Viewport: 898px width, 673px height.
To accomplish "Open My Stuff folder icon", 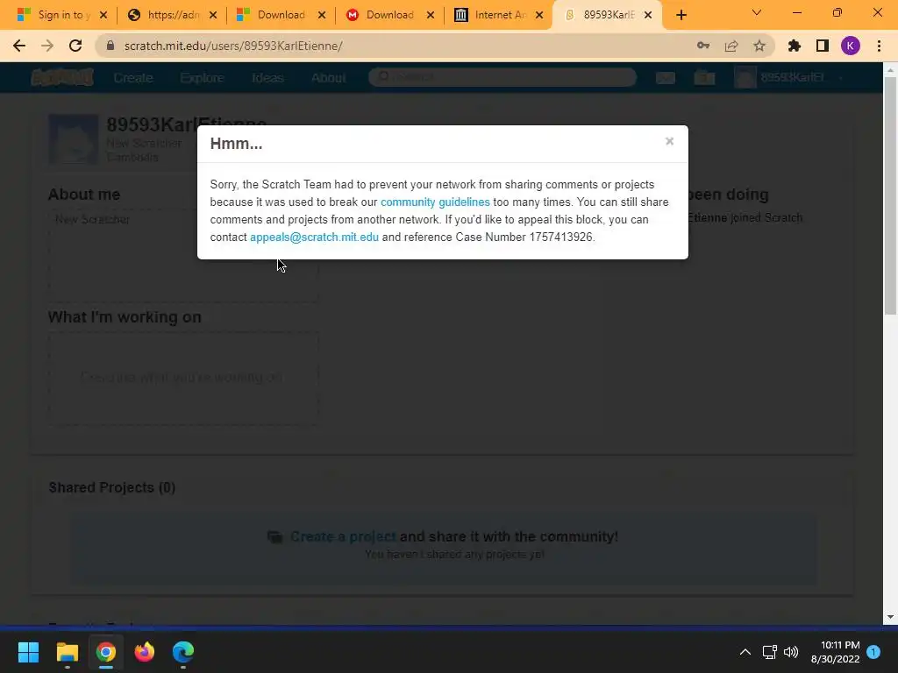I will click(x=704, y=78).
